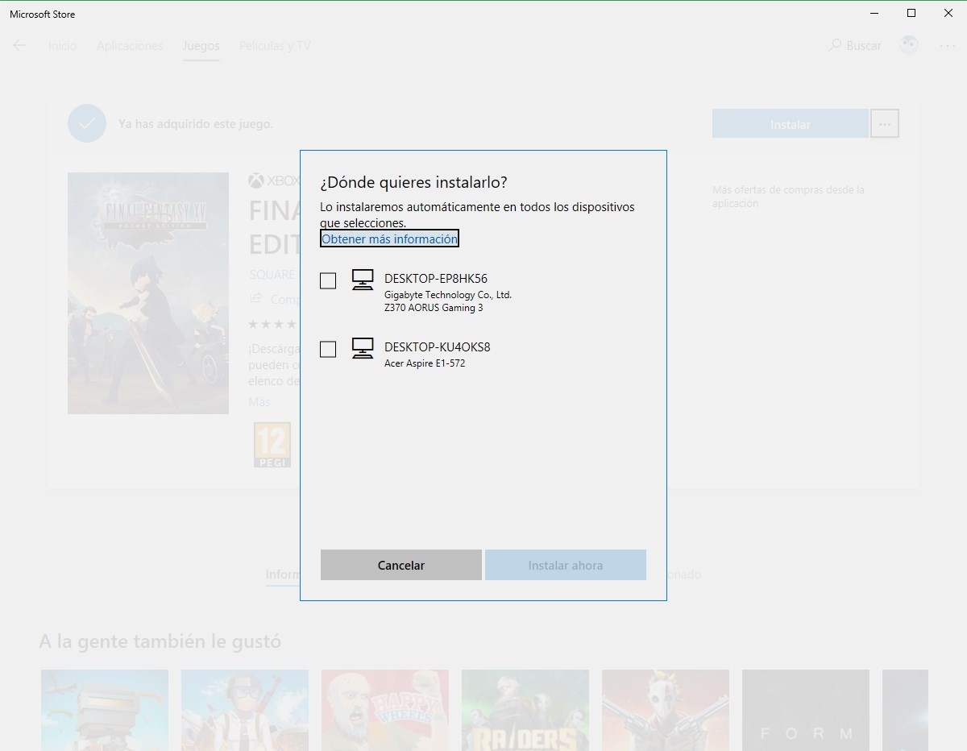Click the Buscar search button
967x751 pixels.
[855, 46]
